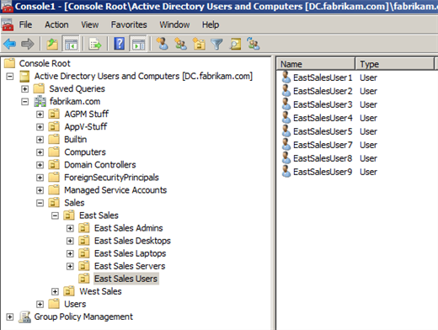Sort by the Type column header
This screenshot has height=330, width=438.
tap(394, 64)
